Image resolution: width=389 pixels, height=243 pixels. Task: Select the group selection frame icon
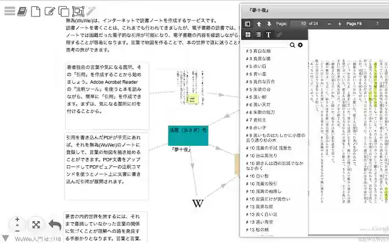click(78, 12)
